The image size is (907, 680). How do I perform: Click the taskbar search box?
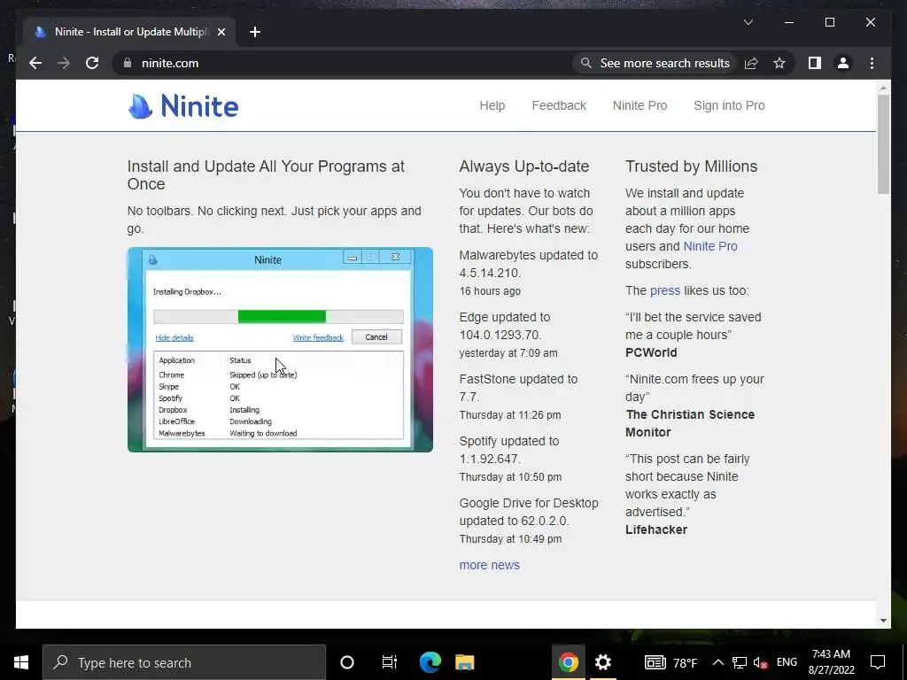[184, 662]
